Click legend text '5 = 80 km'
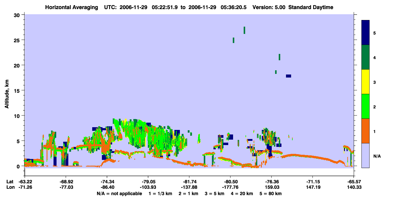Image resolution: width=393 pixels, height=202 pixels. (270, 194)
